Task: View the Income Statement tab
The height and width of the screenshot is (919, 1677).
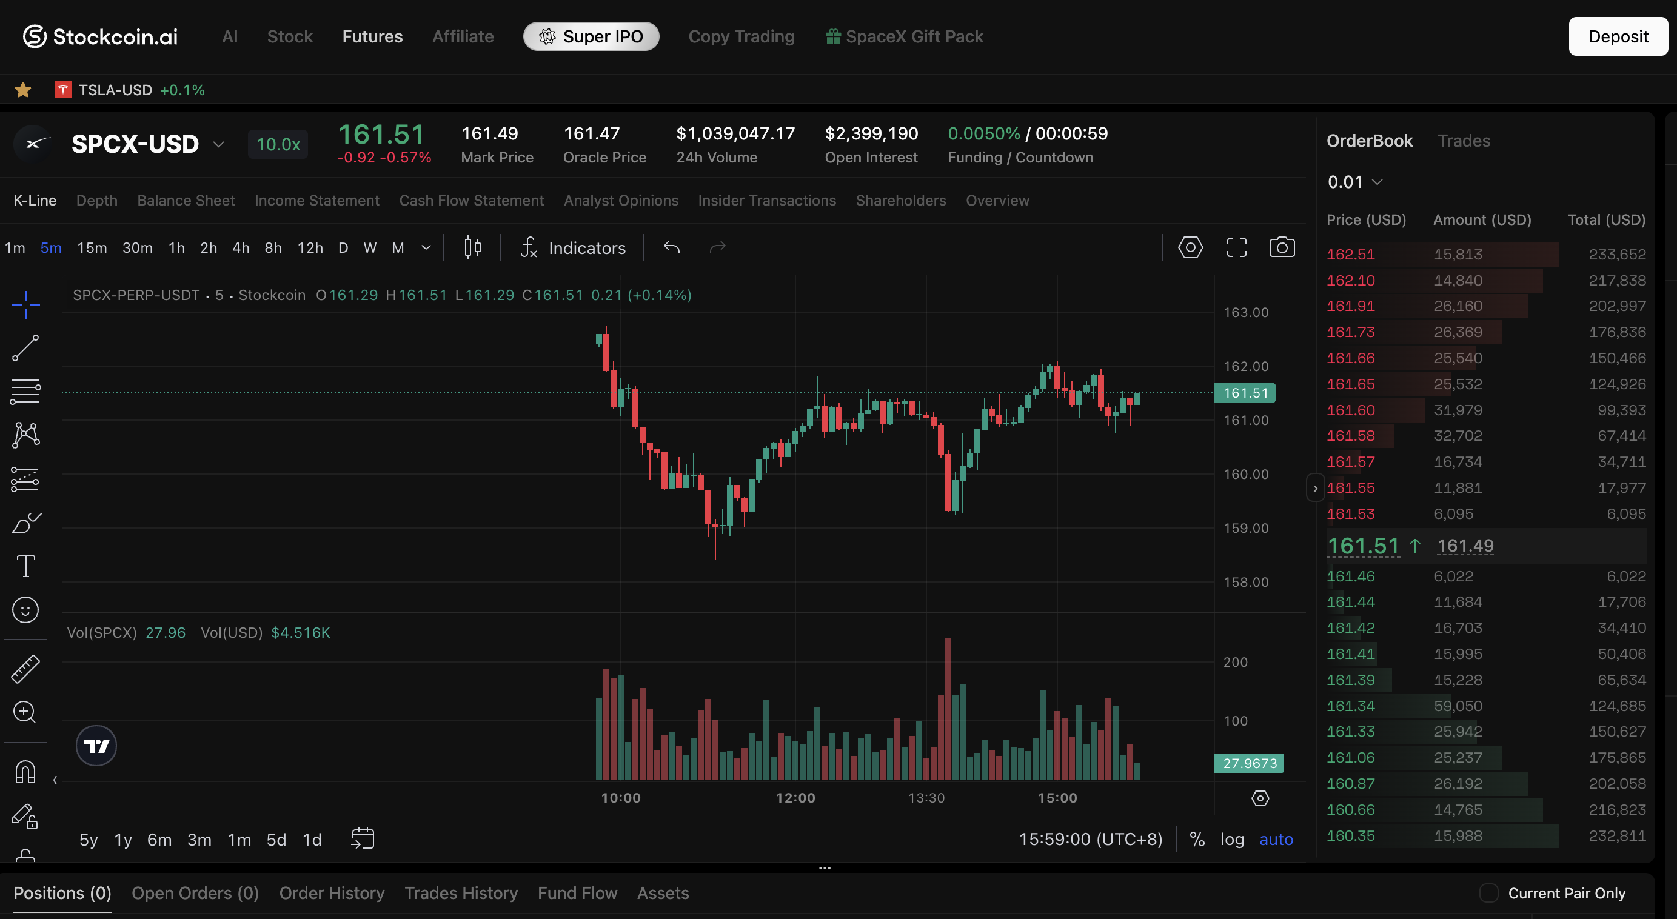Action: 317,201
